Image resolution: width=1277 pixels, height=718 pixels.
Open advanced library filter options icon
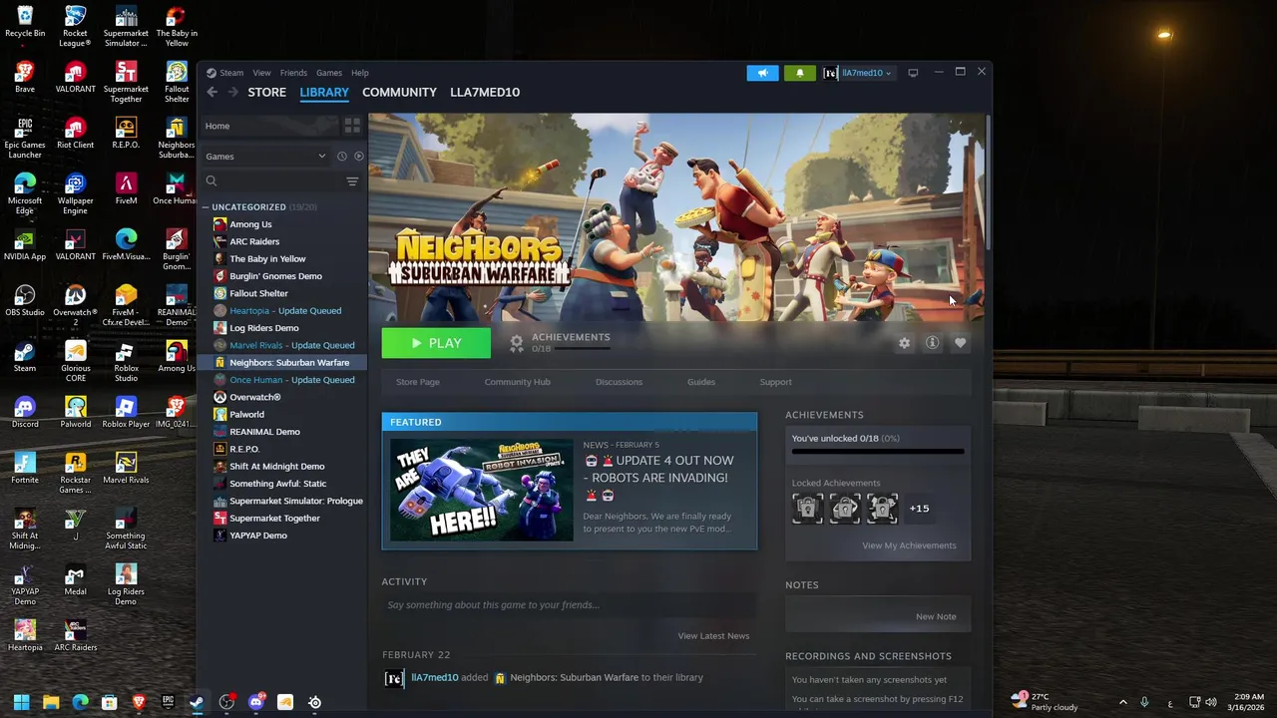pyautogui.click(x=352, y=181)
